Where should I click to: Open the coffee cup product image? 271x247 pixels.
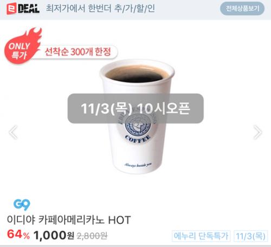(x=137, y=117)
